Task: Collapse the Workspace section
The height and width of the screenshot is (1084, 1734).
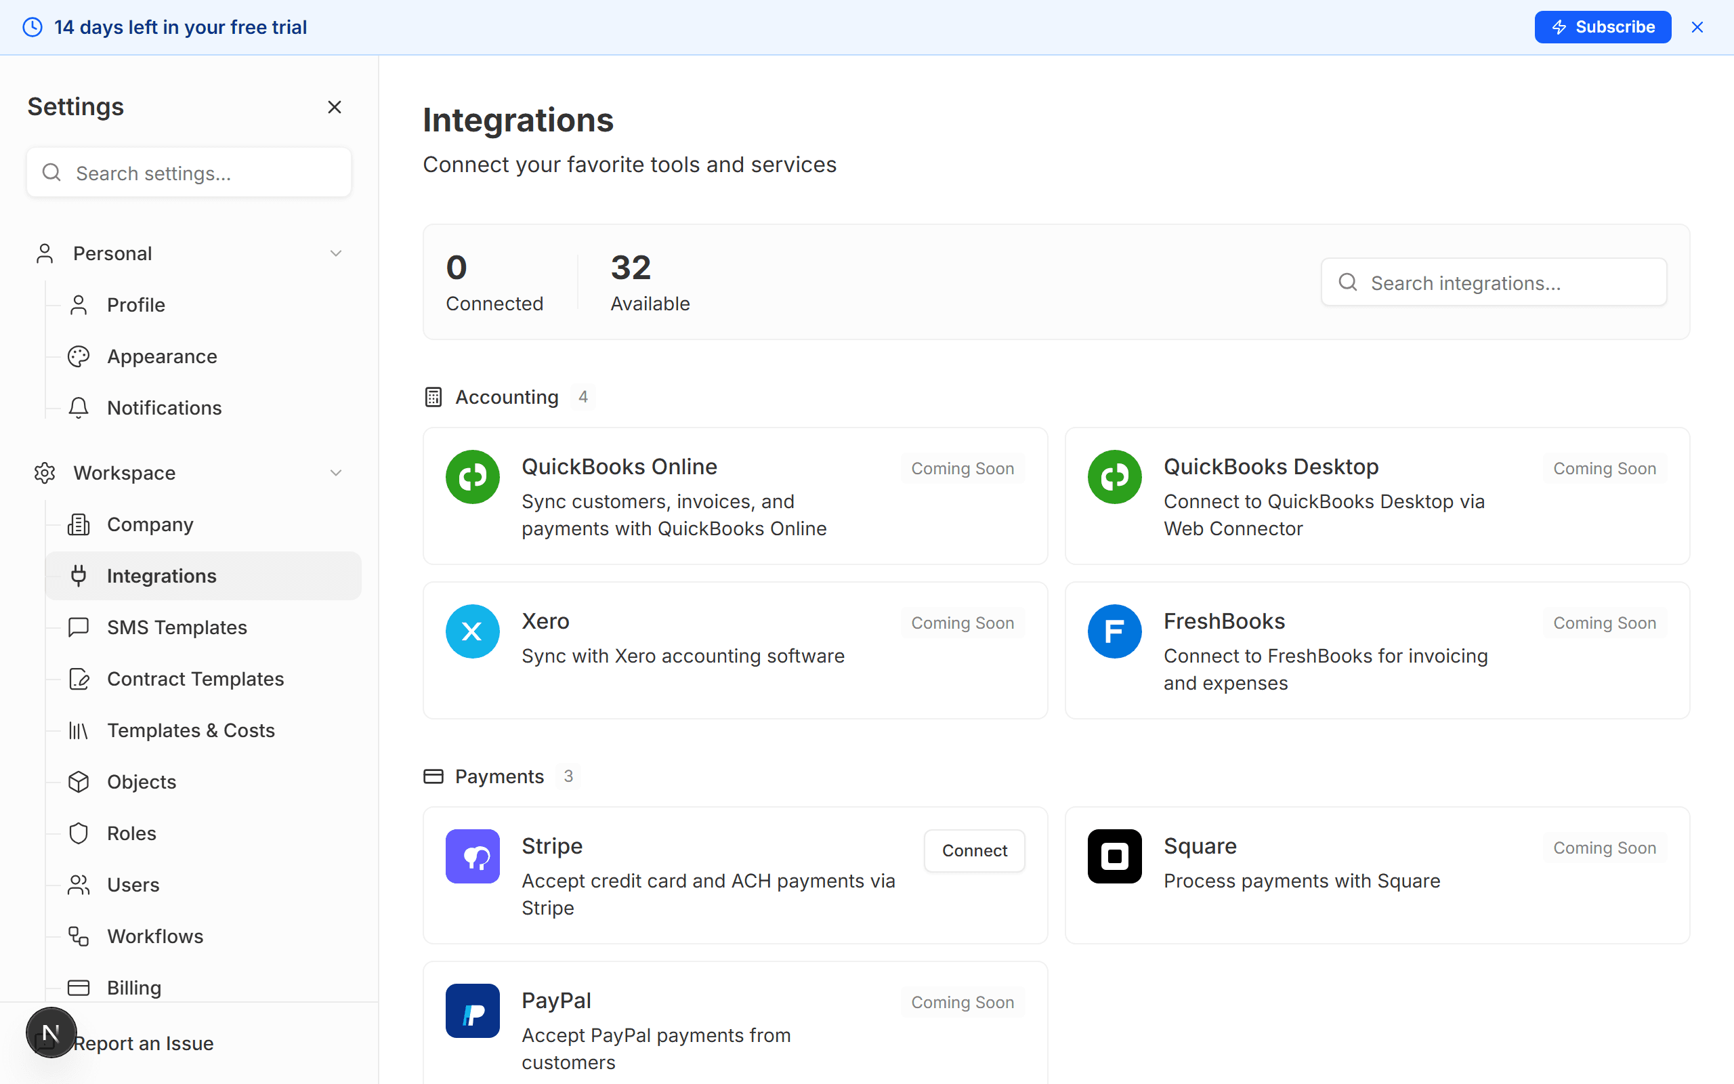Action: 336,472
